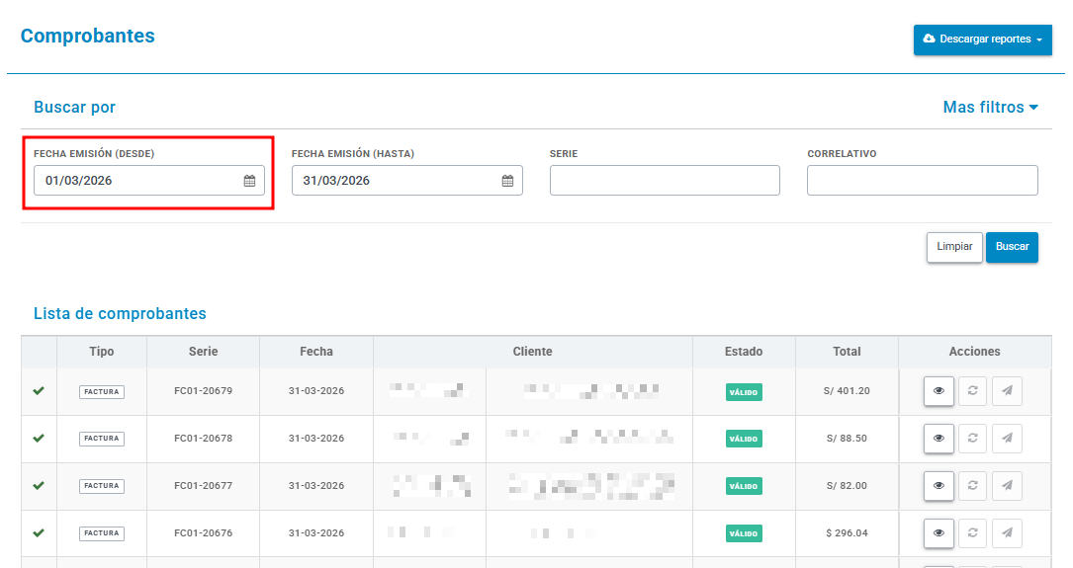
Task: Click total amount S/ 82.00
Action: coord(847,486)
